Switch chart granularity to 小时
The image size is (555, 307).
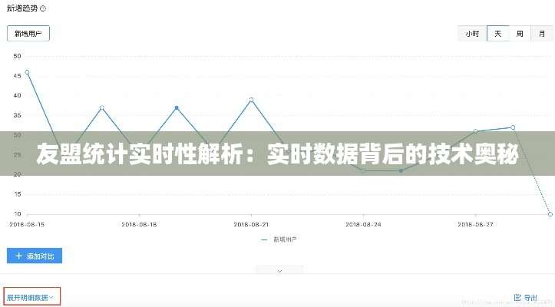click(x=472, y=34)
